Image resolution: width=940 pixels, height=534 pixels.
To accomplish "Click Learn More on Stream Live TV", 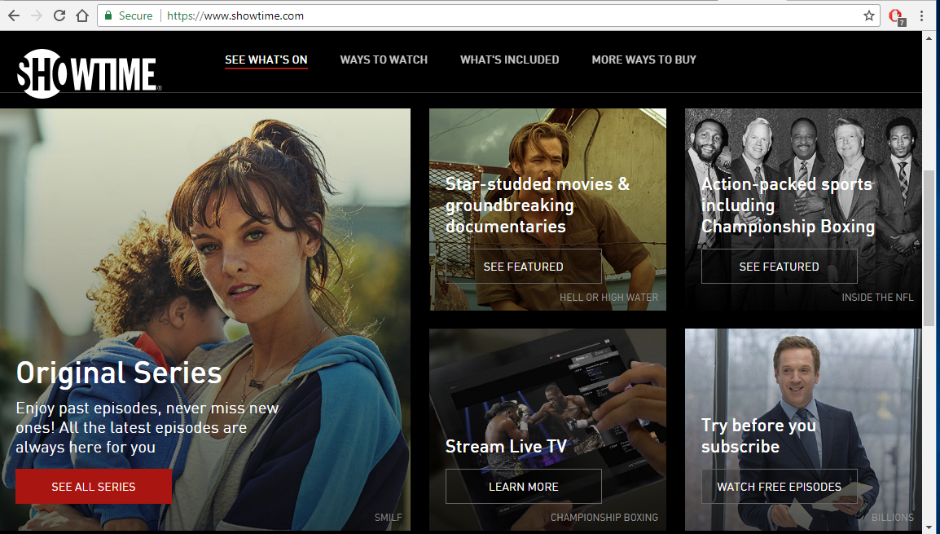I will [x=524, y=487].
